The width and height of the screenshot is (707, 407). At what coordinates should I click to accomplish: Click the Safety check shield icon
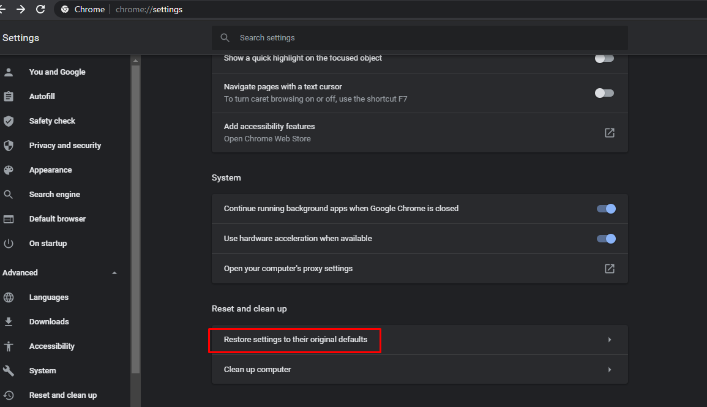9,121
